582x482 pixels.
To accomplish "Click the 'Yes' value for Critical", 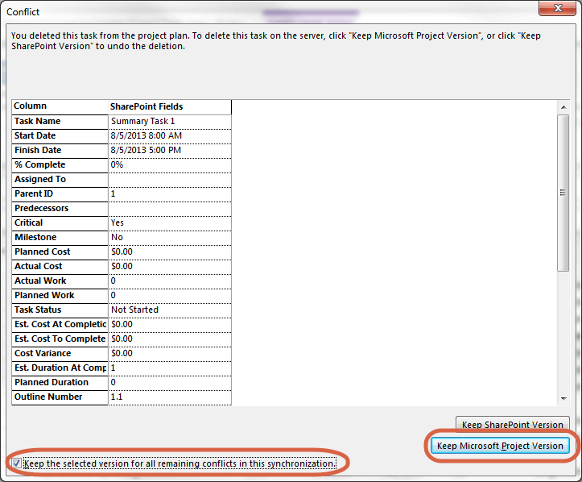I will click(x=118, y=222).
